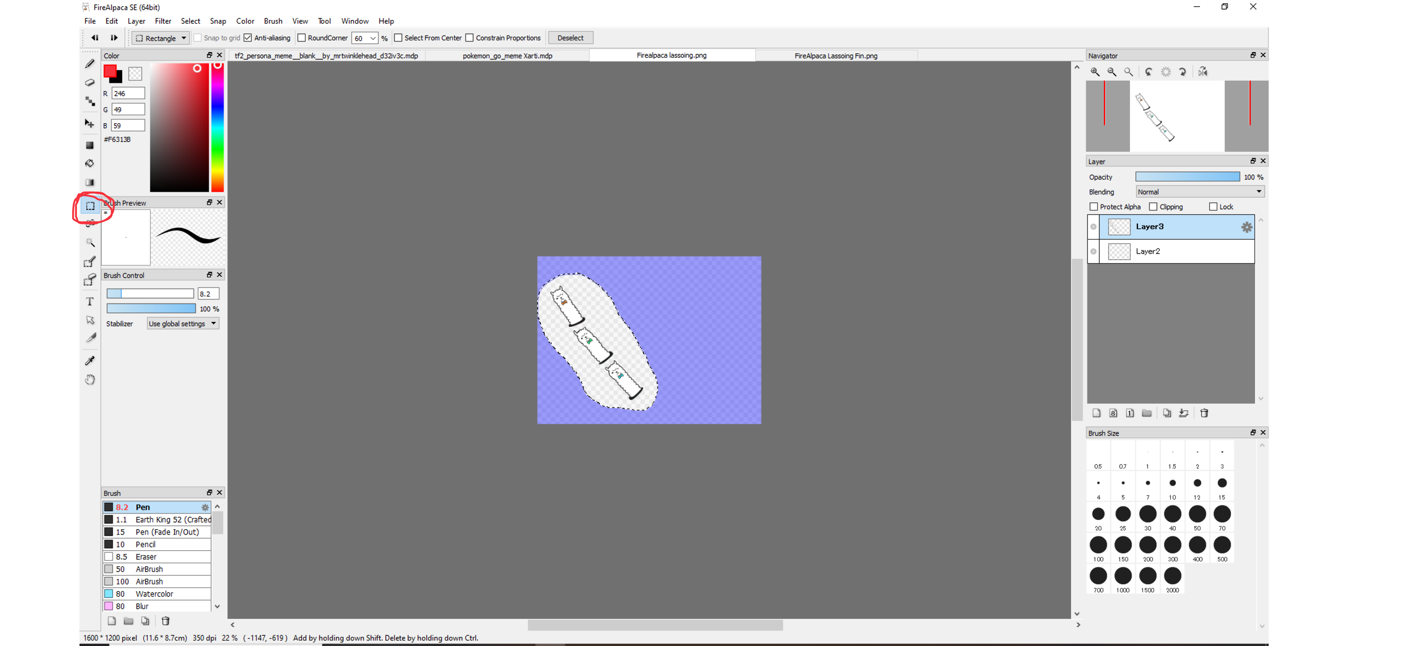The width and height of the screenshot is (1401, 646).
Task: Enable the RoundCorner checkbox
Action: (302, 38)
